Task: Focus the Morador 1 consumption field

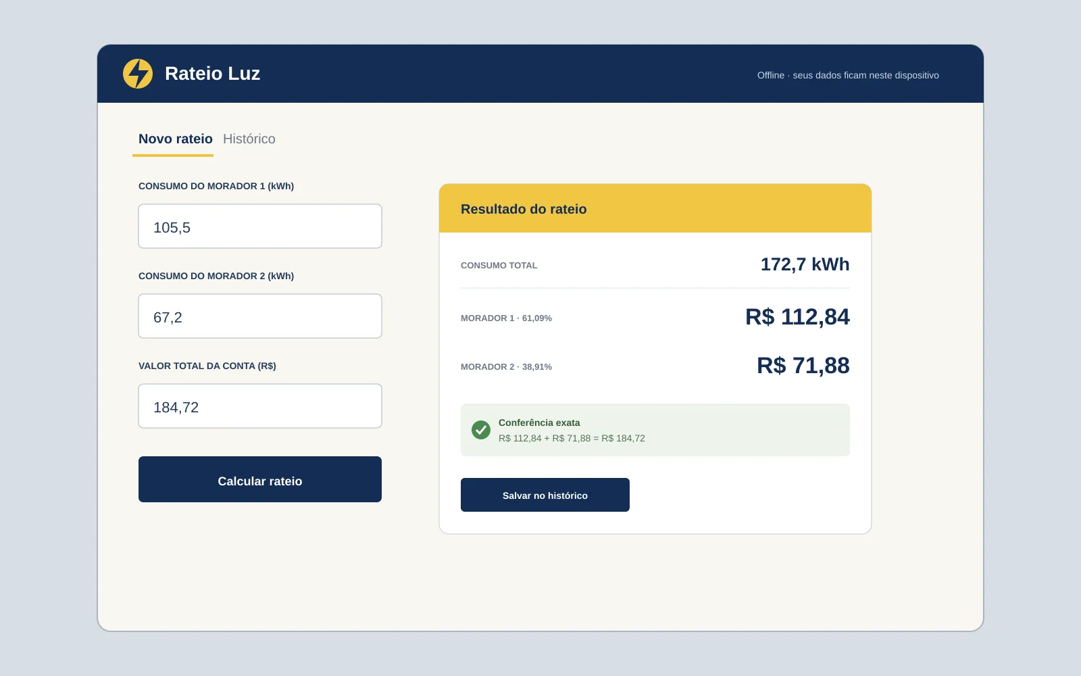Action: [260, 226]
